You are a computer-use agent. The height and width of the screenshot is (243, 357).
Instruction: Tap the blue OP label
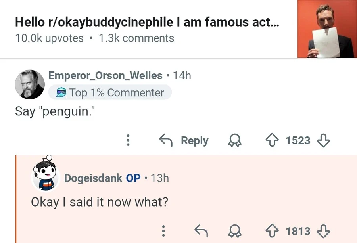click(x=133, y=178)
